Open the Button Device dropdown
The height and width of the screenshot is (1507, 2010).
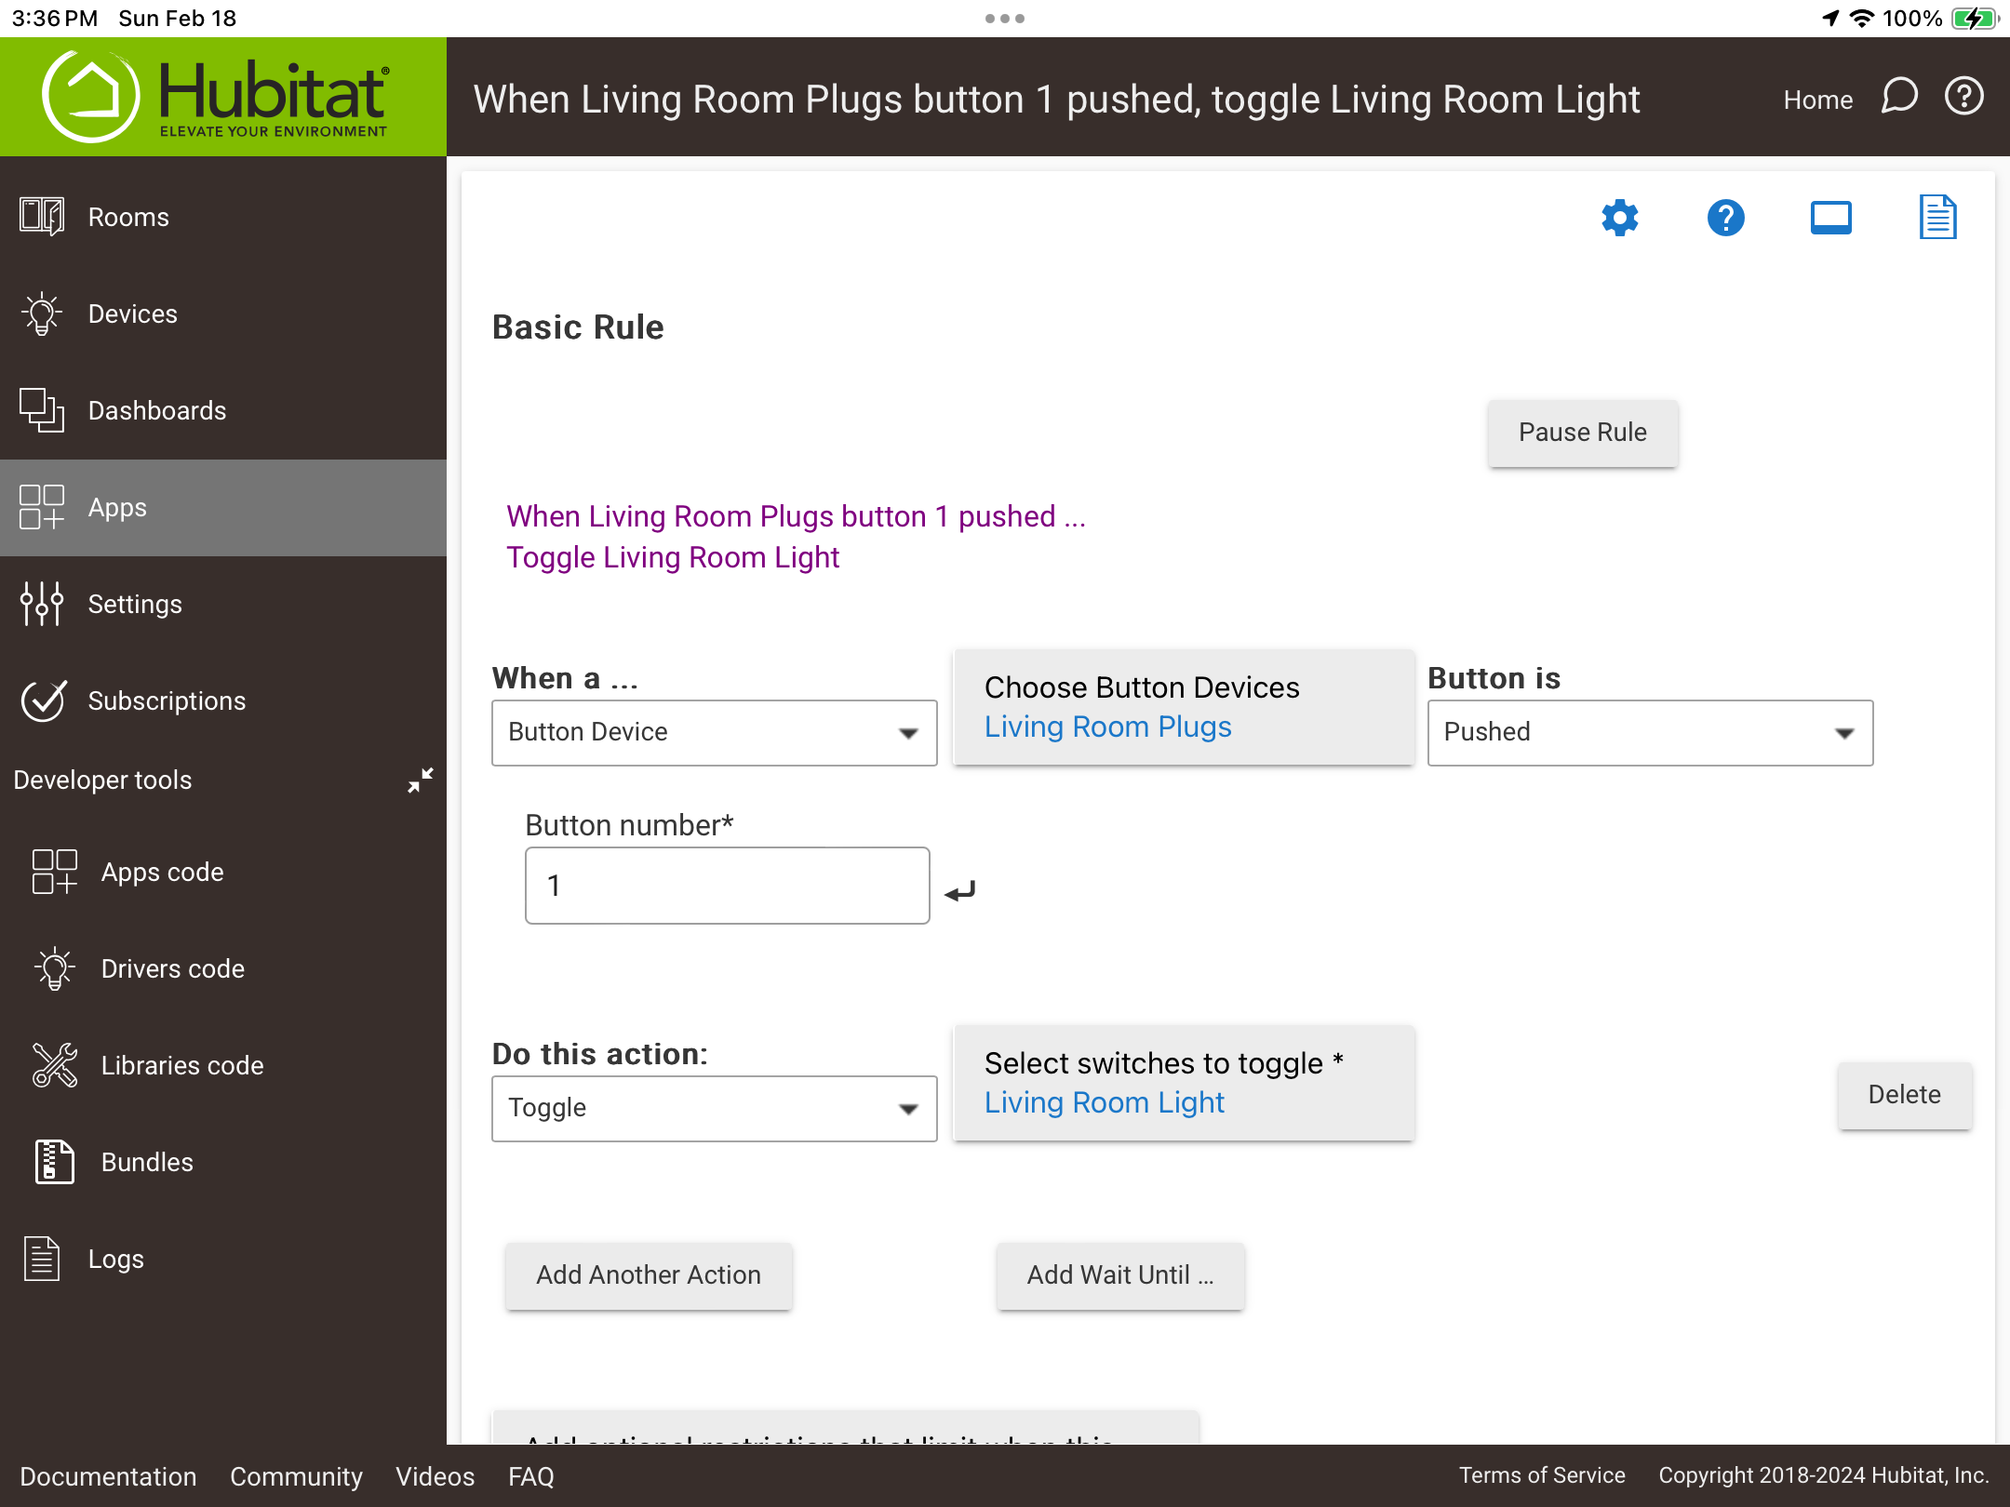tap(714, 733)
